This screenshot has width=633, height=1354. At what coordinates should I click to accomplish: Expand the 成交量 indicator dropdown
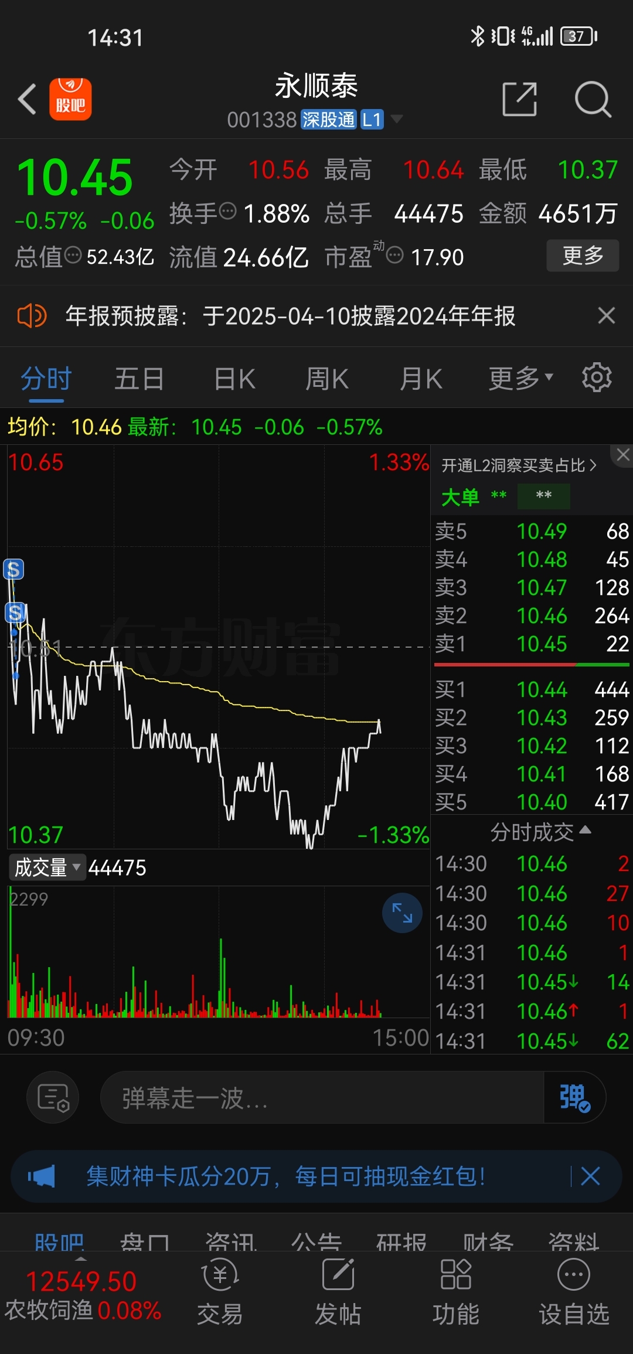click(47, 867)
